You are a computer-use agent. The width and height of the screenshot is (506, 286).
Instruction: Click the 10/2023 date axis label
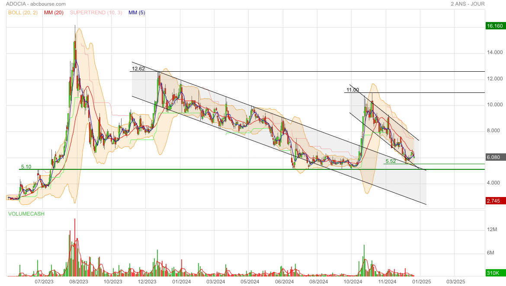(112, 282)
